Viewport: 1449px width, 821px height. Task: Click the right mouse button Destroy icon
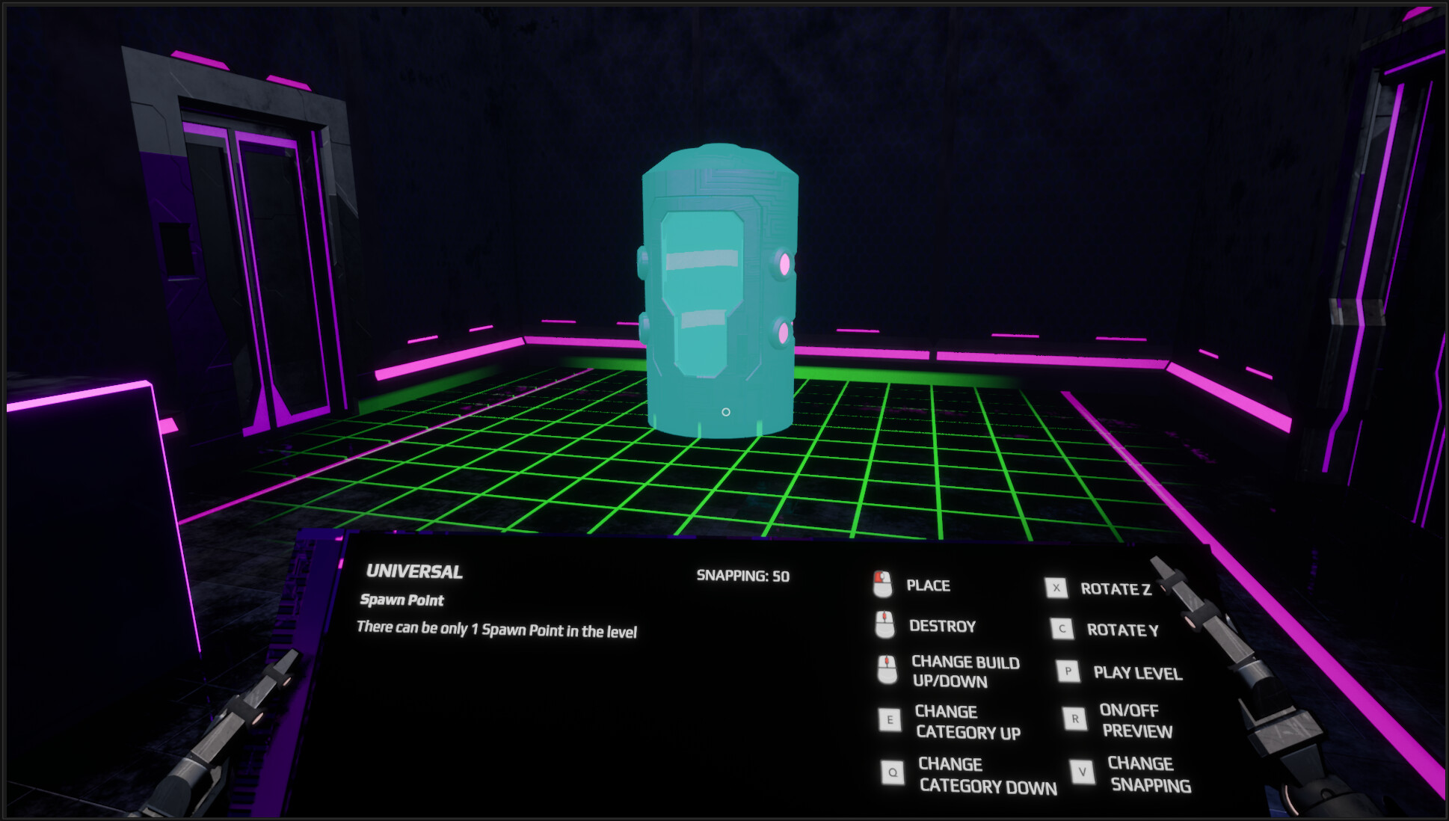(x=885, y=626)
